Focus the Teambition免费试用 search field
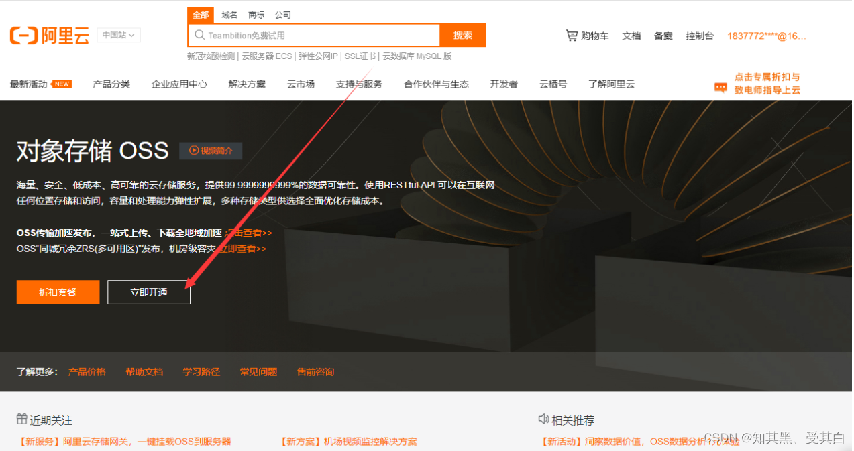854x451 pixels. click(314, 35)
